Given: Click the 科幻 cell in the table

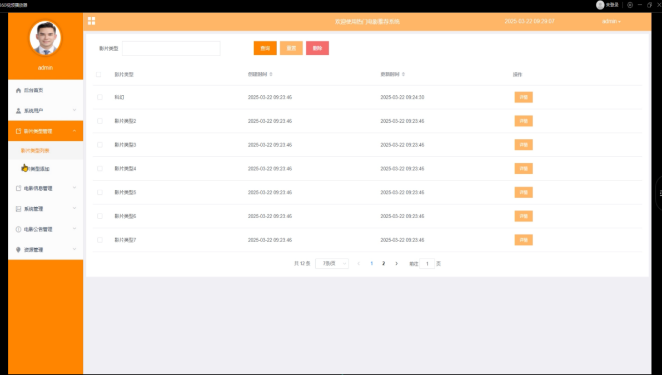Looking at the screenshot, I should pos(120,97).
